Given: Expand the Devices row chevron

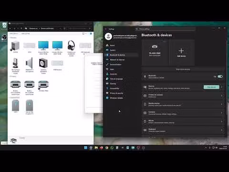Looking at the screenshot, I should (222, 87).
